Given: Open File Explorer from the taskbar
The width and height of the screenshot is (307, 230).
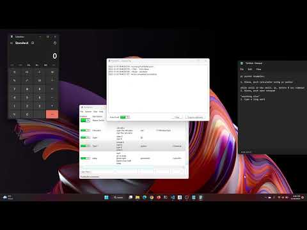Looking at the screenshot, I should [138, 197].
